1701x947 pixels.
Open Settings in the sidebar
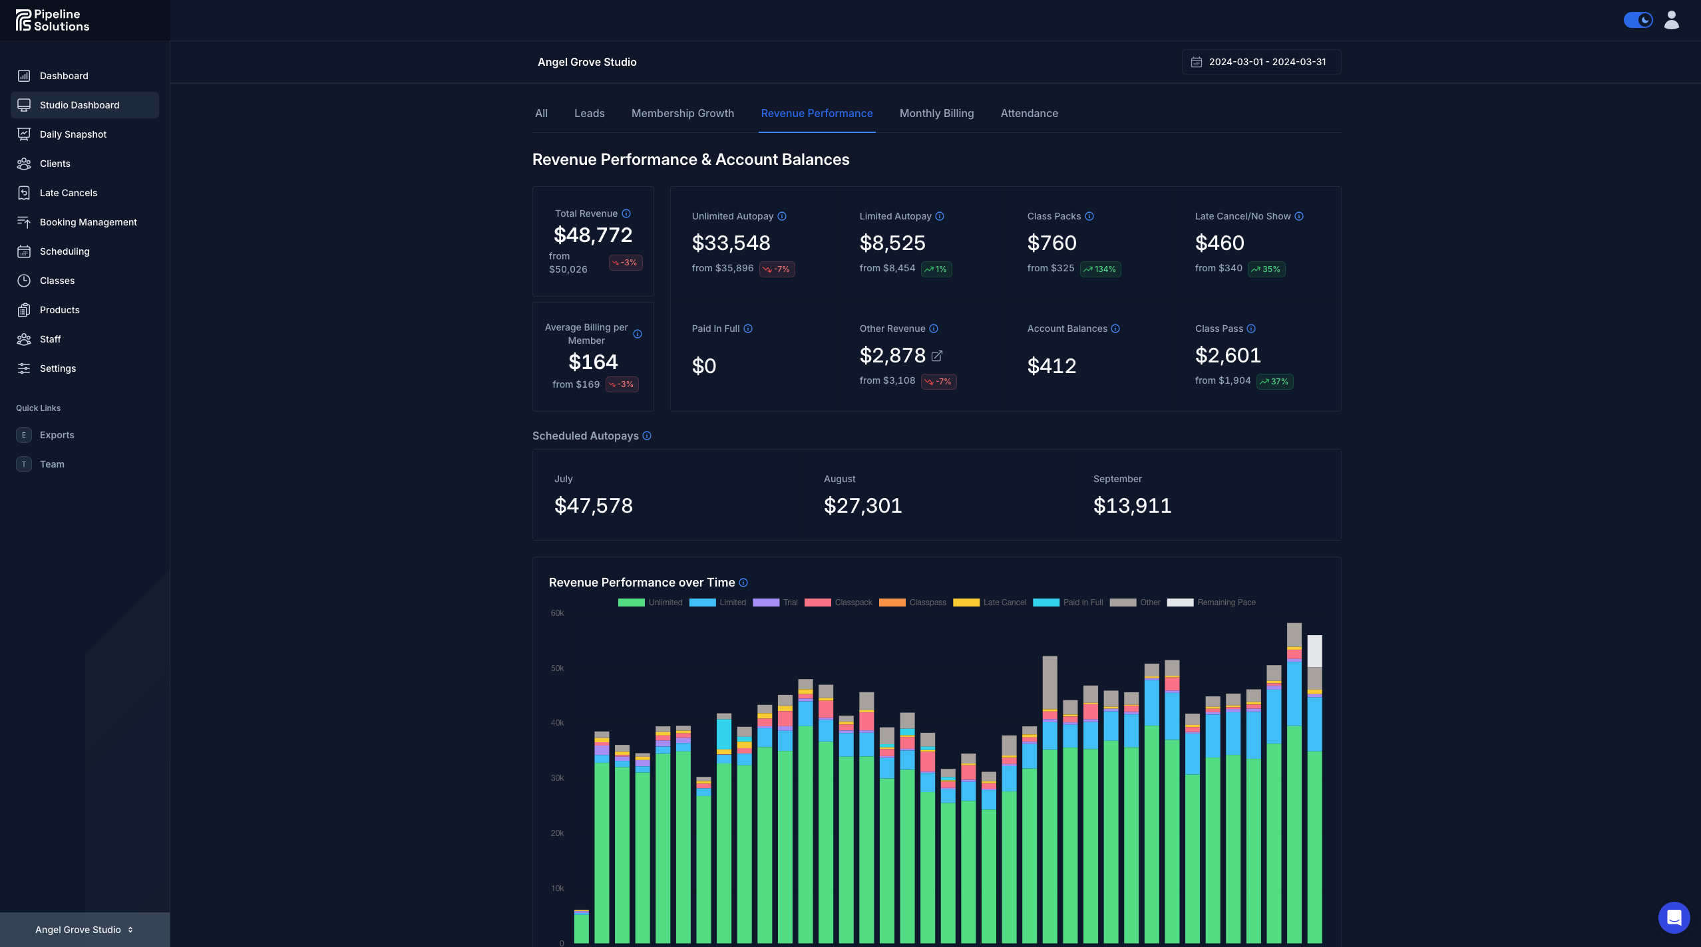pos(58,368)
